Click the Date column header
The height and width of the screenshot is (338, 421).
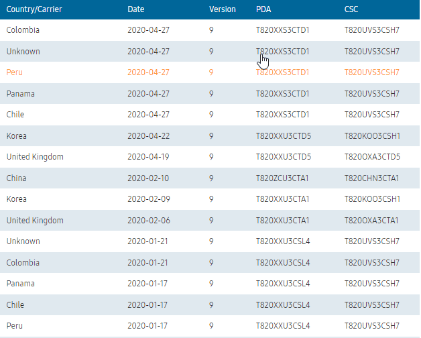135,9
